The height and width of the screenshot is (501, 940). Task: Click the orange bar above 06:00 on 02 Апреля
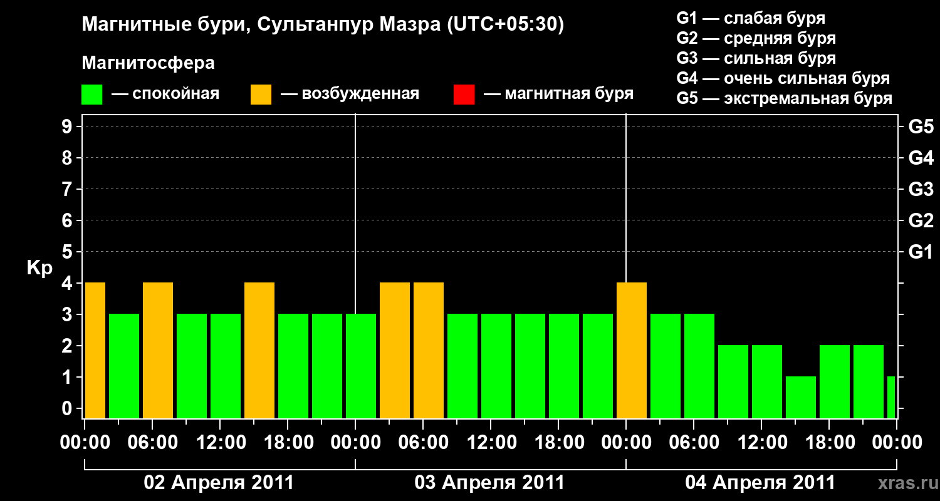pyautogui.click(x=158, y=351)
